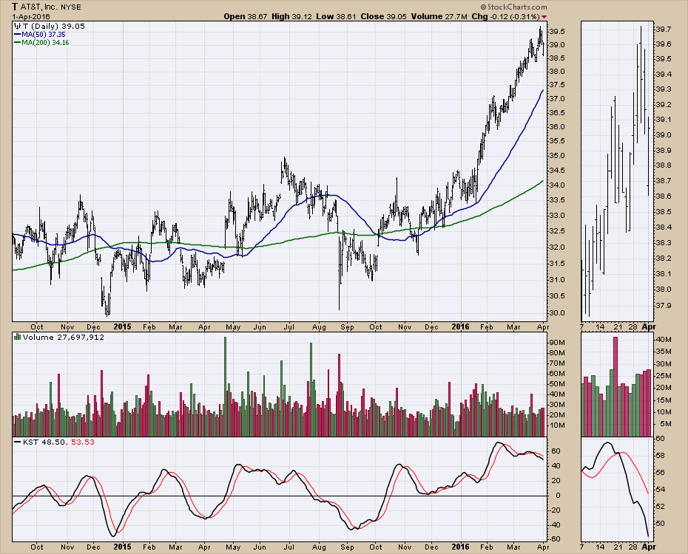The width and height of the screenshot is (688, 554).
Task: Click the 35.0 price axis label
Action: pyautogui.click(x=556, y=156)
